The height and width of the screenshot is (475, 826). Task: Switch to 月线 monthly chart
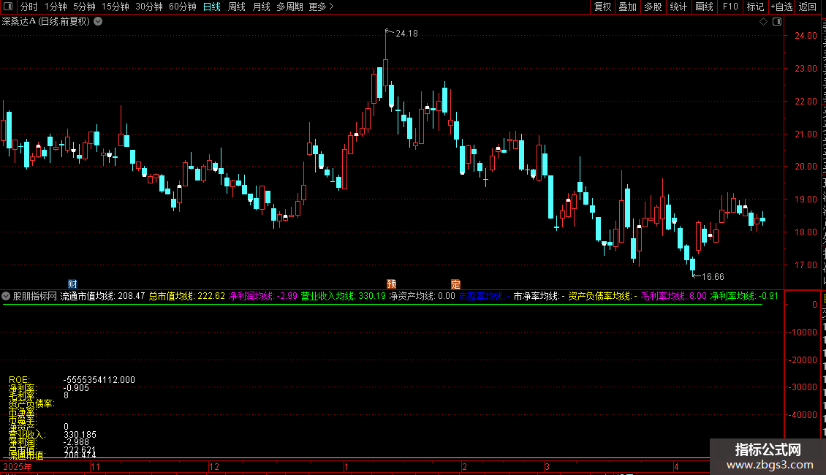pos(261,7)
